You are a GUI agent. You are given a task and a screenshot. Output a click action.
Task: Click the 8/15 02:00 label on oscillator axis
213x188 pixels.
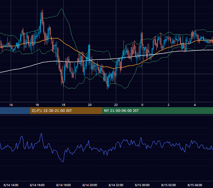[x=169, y=185]
